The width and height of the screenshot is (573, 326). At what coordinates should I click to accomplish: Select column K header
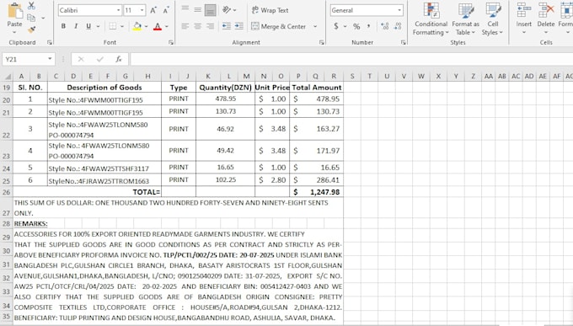coord(208,77)
